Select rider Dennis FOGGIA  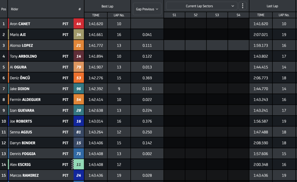[23, 154]
